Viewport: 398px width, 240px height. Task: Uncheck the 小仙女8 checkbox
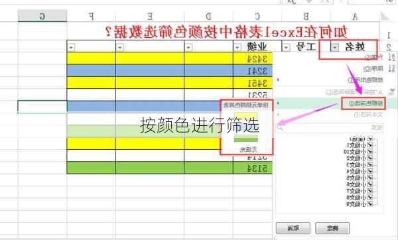click(370, 197)
